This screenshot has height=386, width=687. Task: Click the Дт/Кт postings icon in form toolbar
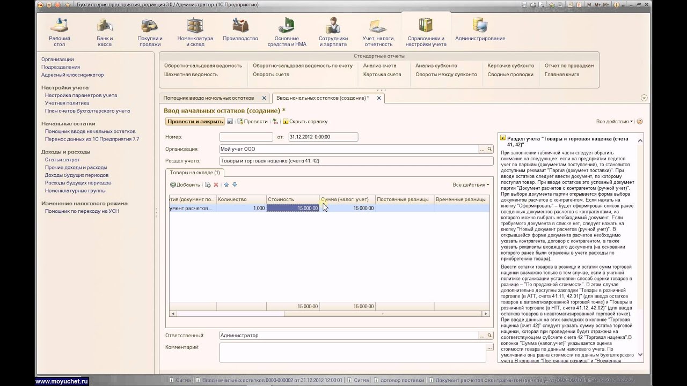tap(275, 122)
